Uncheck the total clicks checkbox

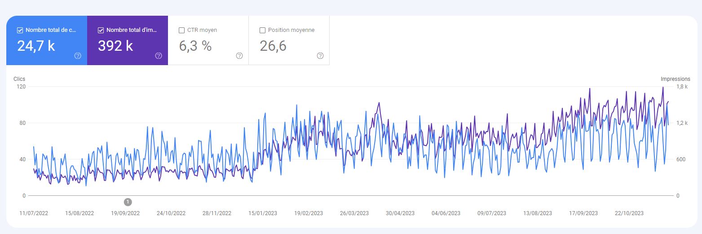pos(20,31)
